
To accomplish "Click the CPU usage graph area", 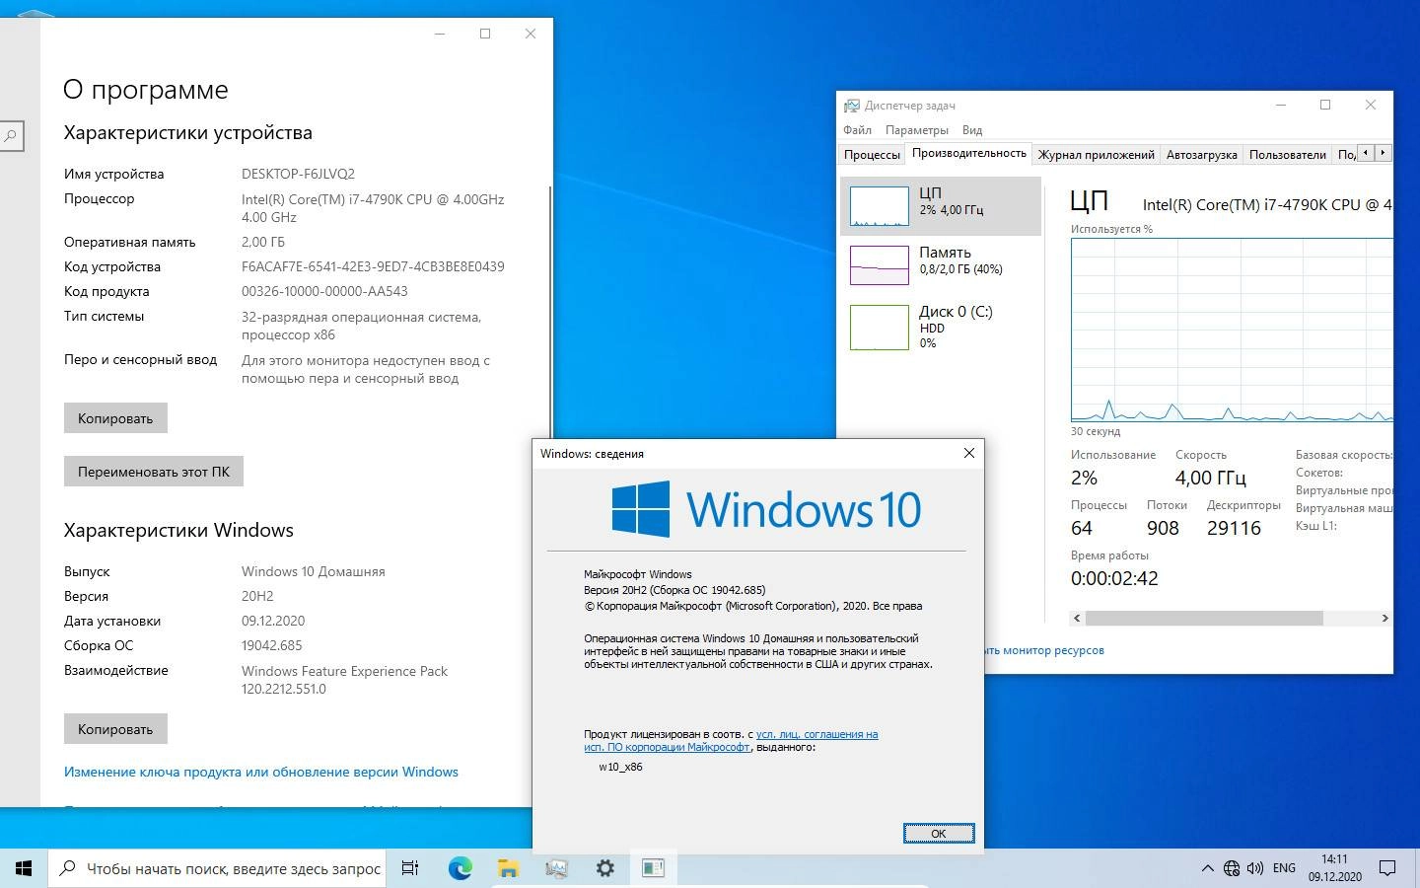I will 1232,330.
